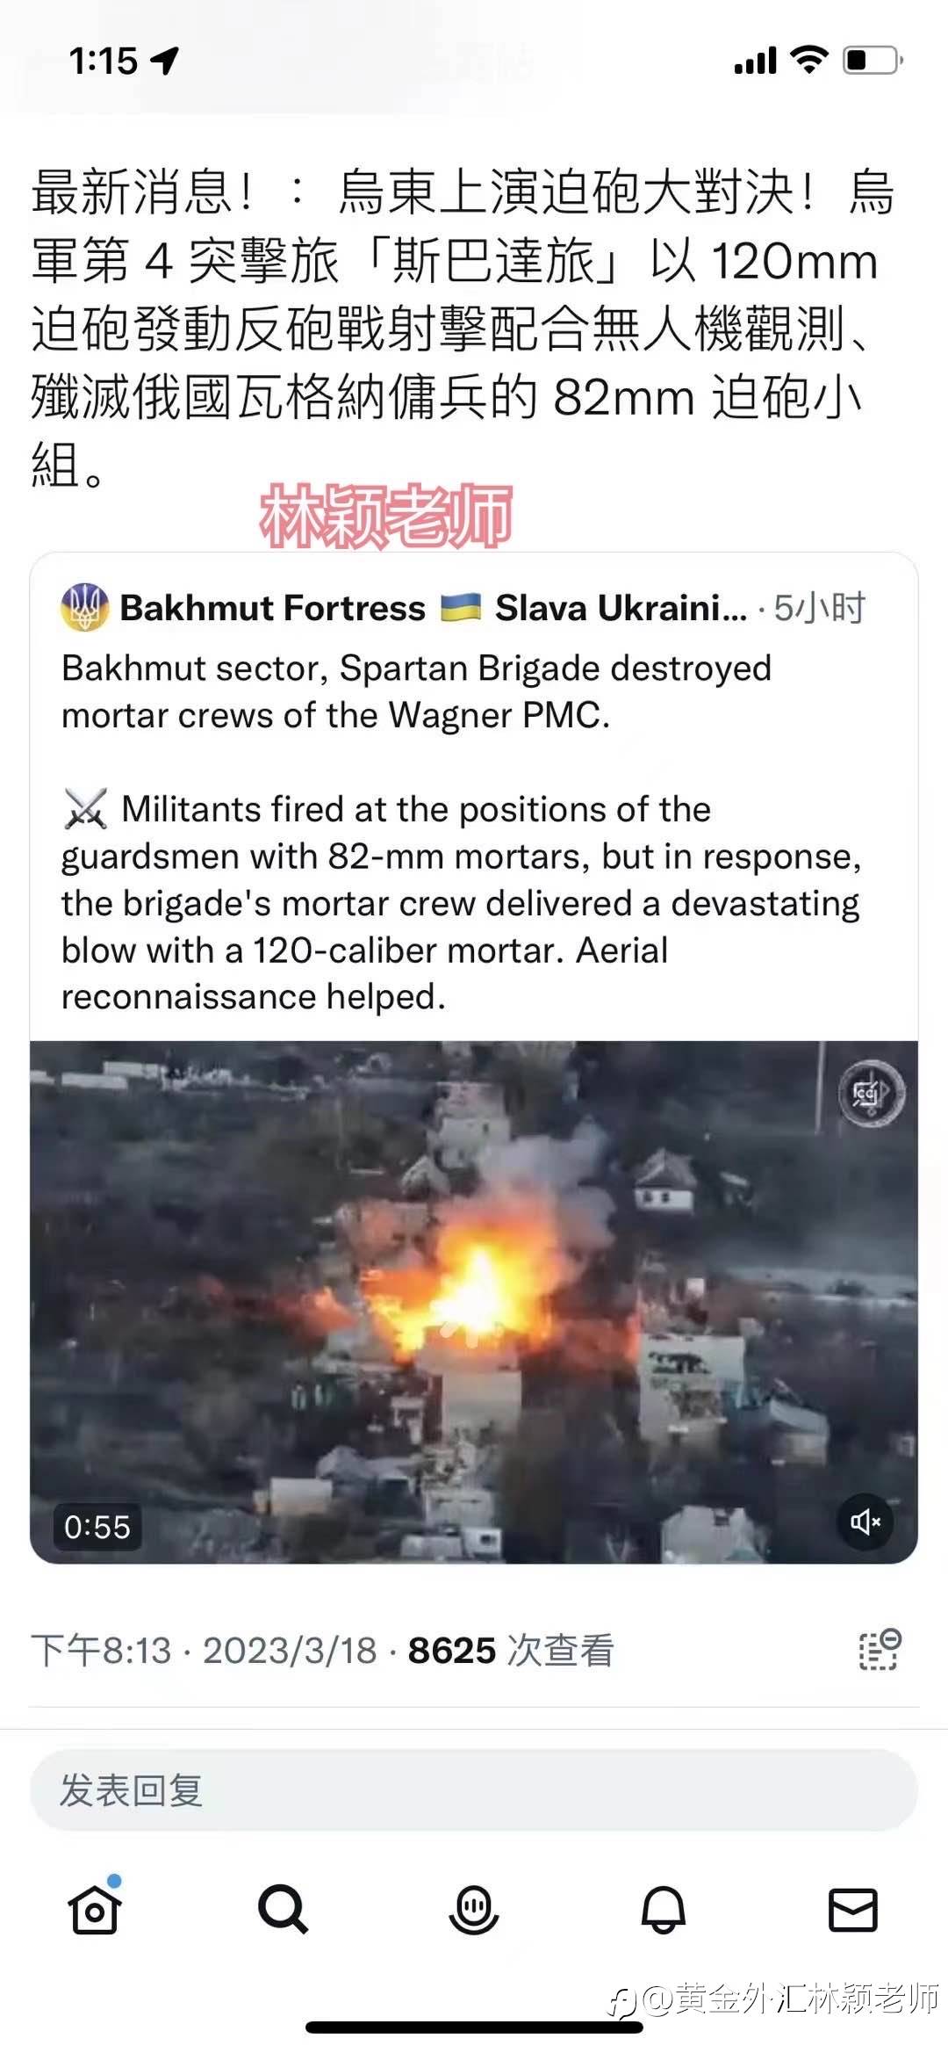Open the Messages envelope tab
The height and width of the screenshot is (2053, 948).
pyautogui.click(x=853, y=1909)
